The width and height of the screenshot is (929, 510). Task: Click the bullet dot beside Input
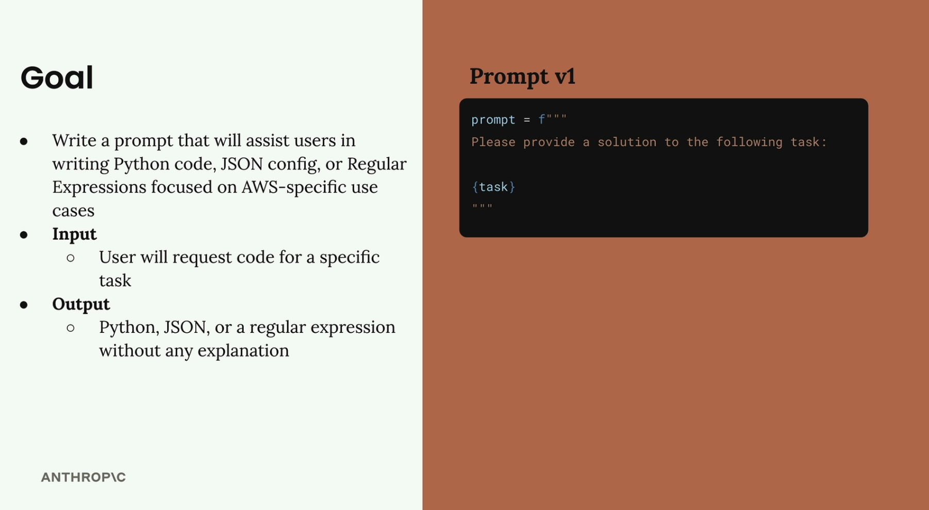point(24,235)
